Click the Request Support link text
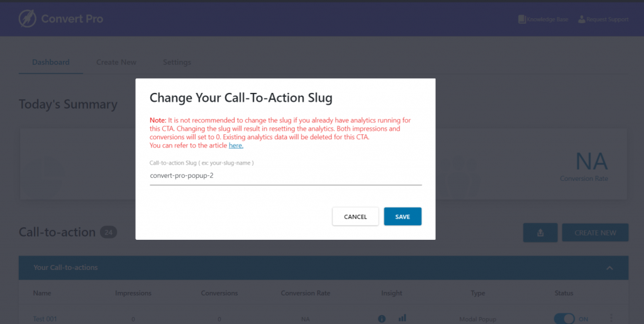644x324 pixels. click(608, 19)
